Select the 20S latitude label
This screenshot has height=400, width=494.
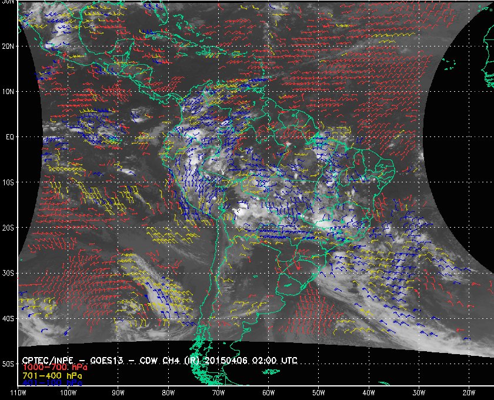pyautogui.click(x=8, y=228)
